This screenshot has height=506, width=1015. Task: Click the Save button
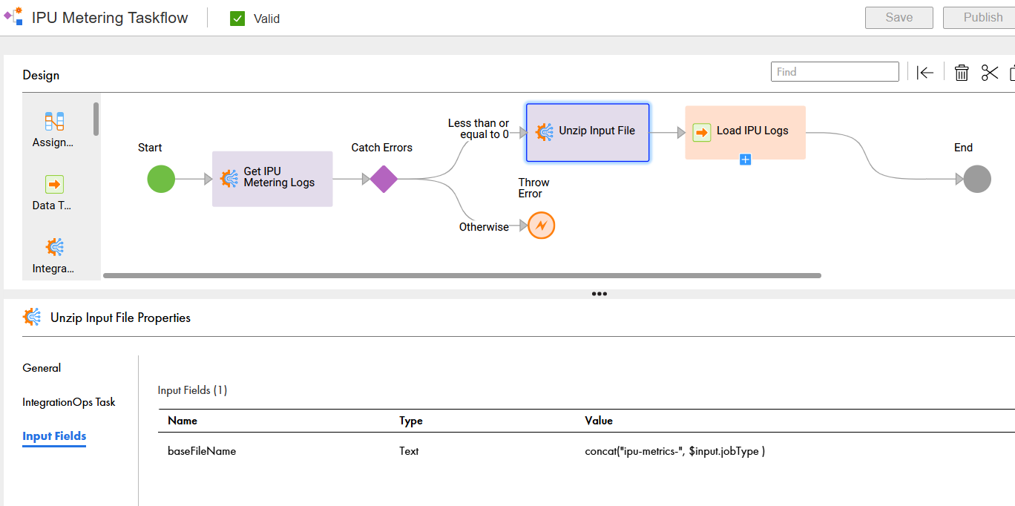click(x=899, y=18)
